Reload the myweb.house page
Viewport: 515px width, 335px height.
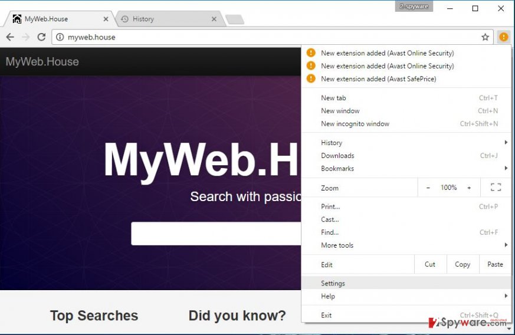click(41, 37)
